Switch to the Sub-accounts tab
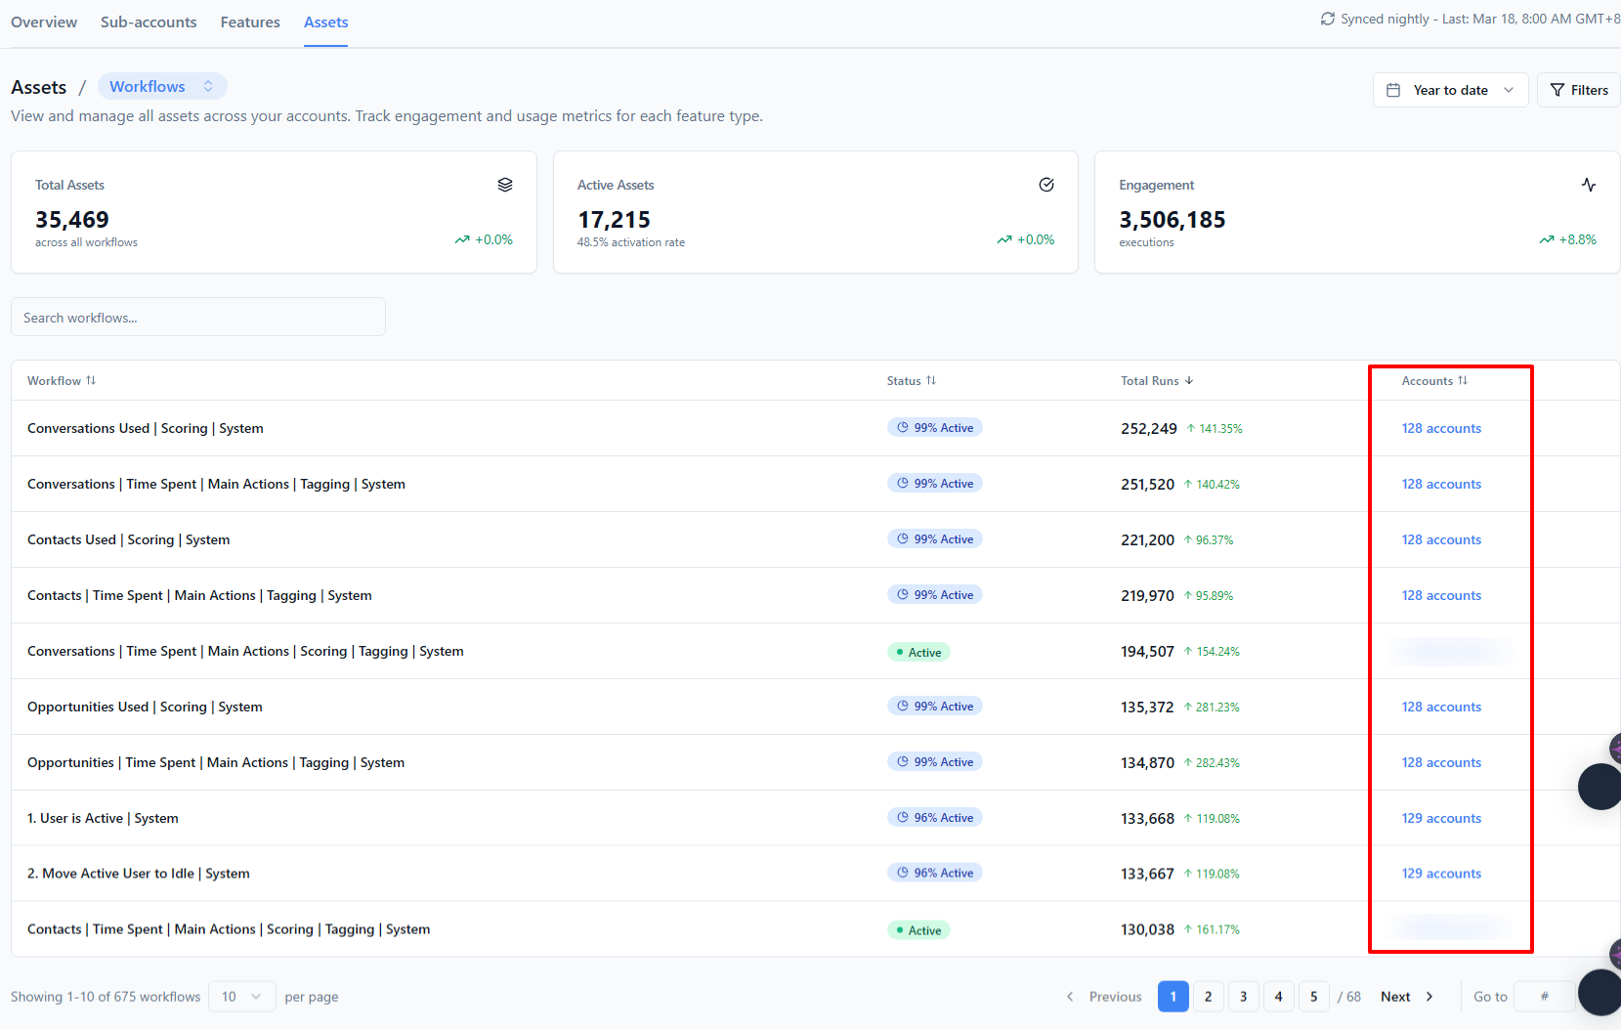 [149, 21]
